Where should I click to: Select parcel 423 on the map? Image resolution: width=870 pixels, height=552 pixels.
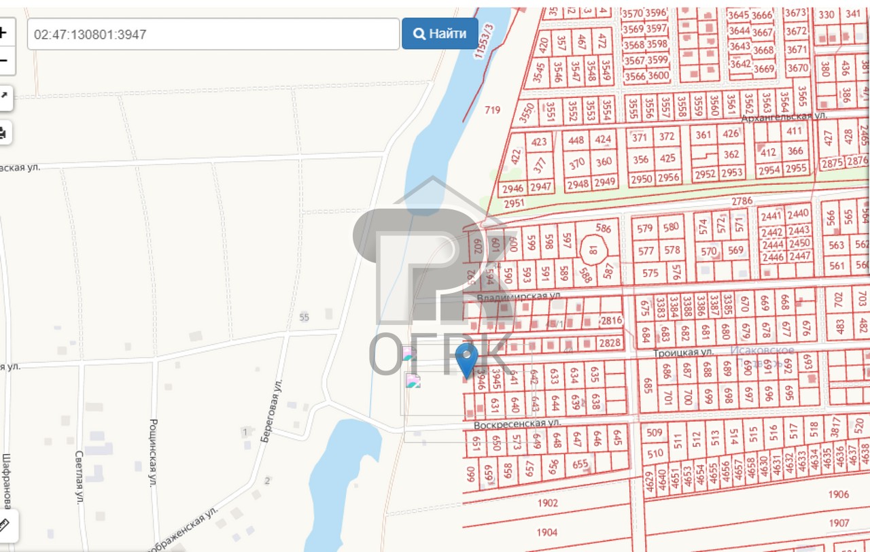[x=538, y=142]
